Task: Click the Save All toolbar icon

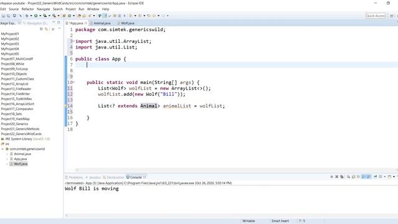Action: click(8, 16)
